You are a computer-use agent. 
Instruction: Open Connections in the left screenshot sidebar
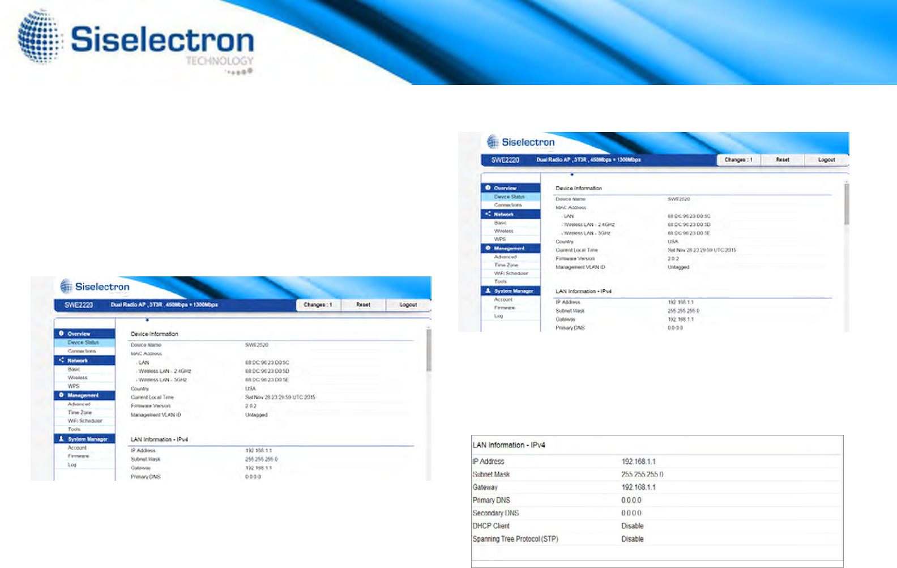pyautogui.click(x=84, y=351)
